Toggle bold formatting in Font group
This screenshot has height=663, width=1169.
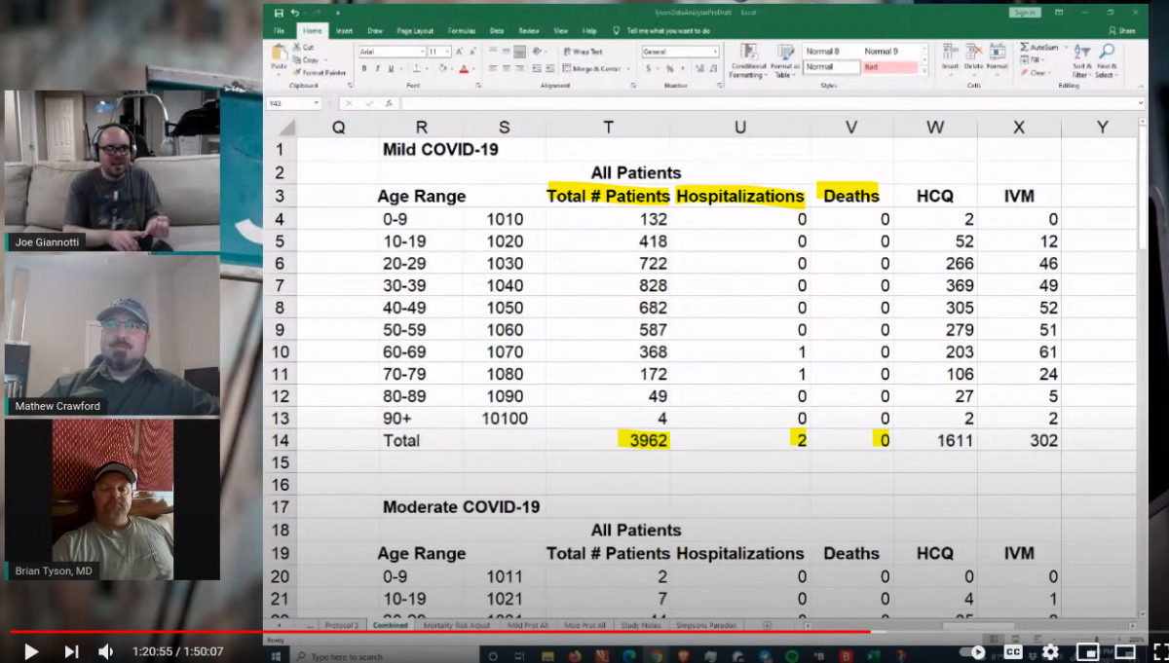tap(364, 68)
